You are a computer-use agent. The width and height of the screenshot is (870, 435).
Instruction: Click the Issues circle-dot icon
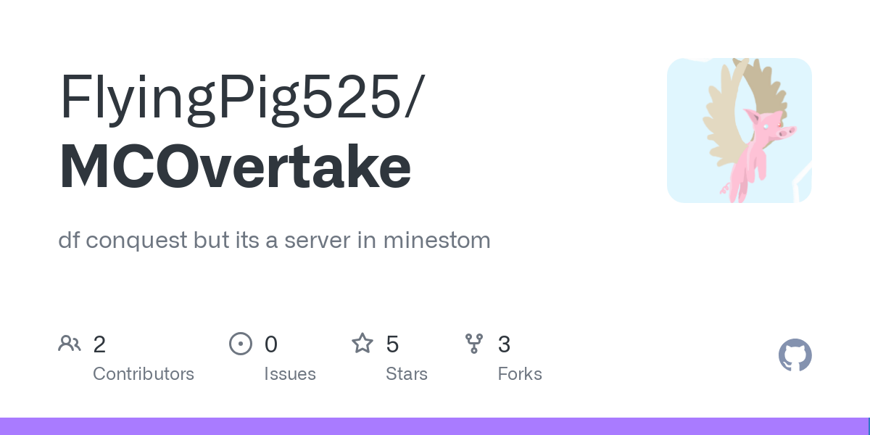241,343
